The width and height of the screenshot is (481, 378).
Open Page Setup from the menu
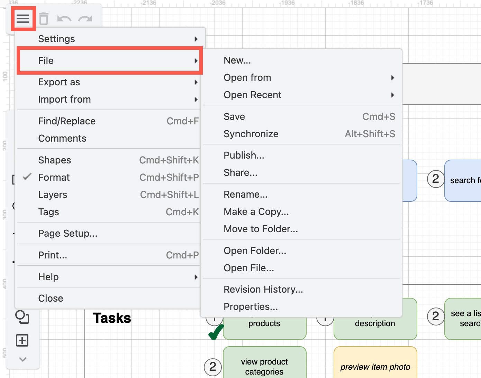pyautogui.click(x=67, y=233)
